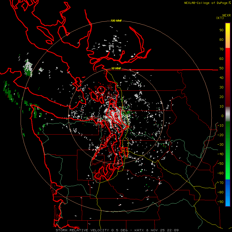Click the 50 value on the velocity scale
Image resolution: width=232 pixels, height=232 pixels.
[221, 68]
